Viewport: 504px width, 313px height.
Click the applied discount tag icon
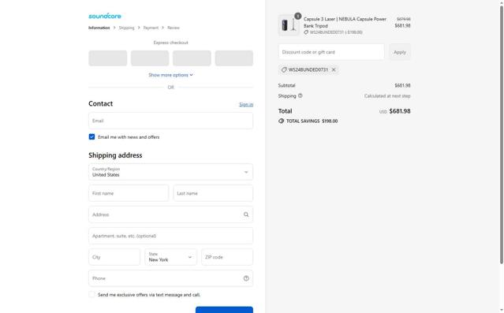pos(284,69)
